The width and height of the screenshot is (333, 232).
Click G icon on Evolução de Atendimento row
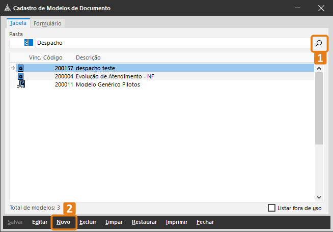(x=20, y=76)
